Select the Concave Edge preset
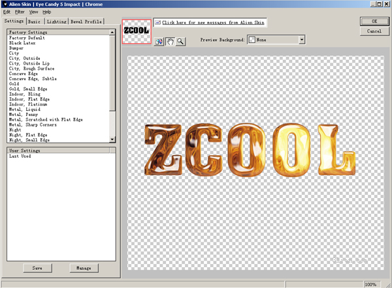 [24, 74]
